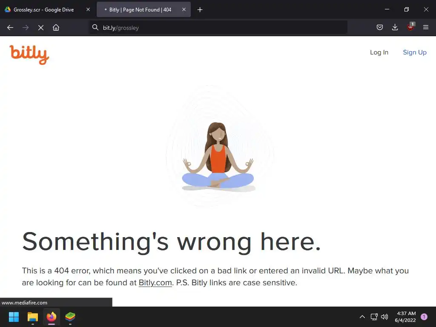The image size is (436, 327).
Task: Restore down the Firefox window
Action: click(x=406, y=9)
